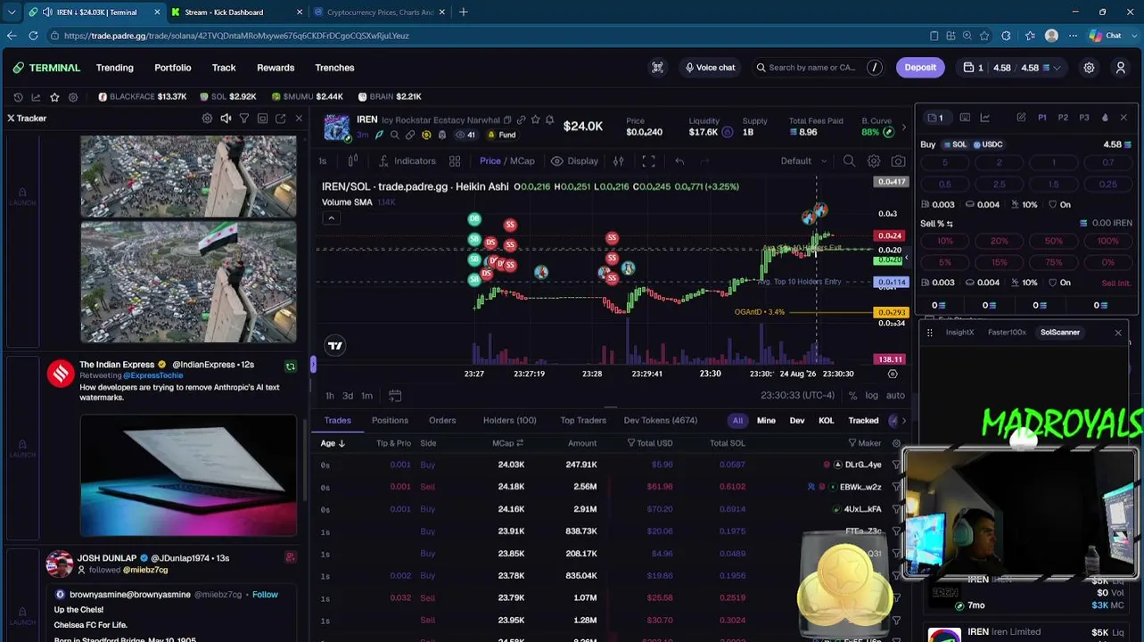This screenshot has height=642, width=1144.
Task: Open Top Traders tab
Action: [583, 420]
